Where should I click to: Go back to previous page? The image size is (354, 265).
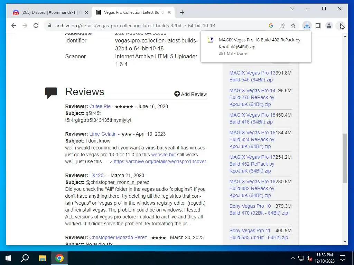click(x=14, y=26)
